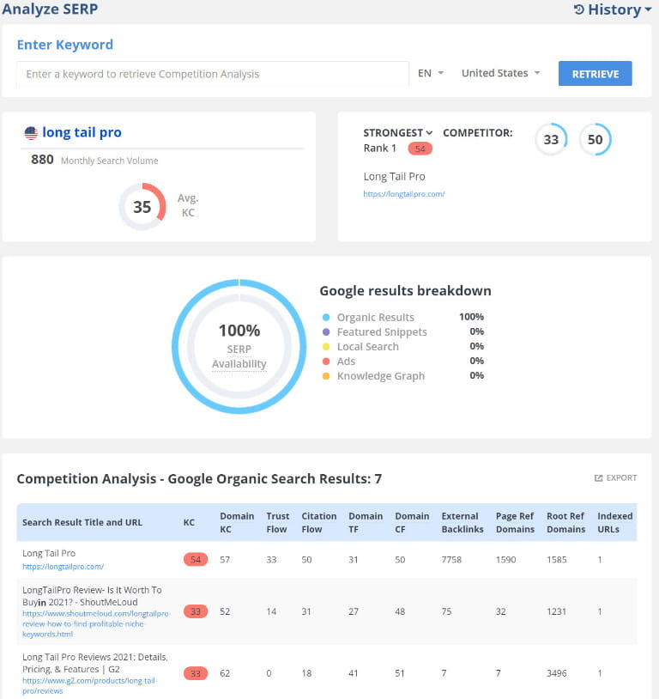Select the Trust Flow column header
Viewport: 659px width, 699px height.
coord(277,522)
